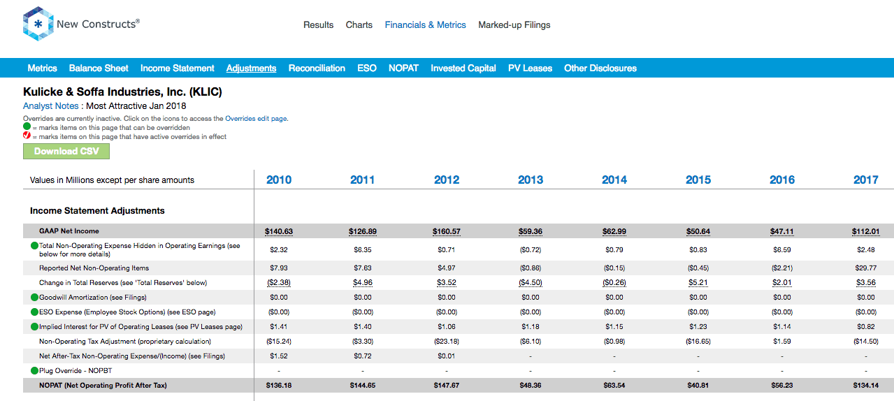Click 2015 GAAP Net Income value $50.64
The height and width of the screenshot is (401, 894).
(x=698, y=231)
